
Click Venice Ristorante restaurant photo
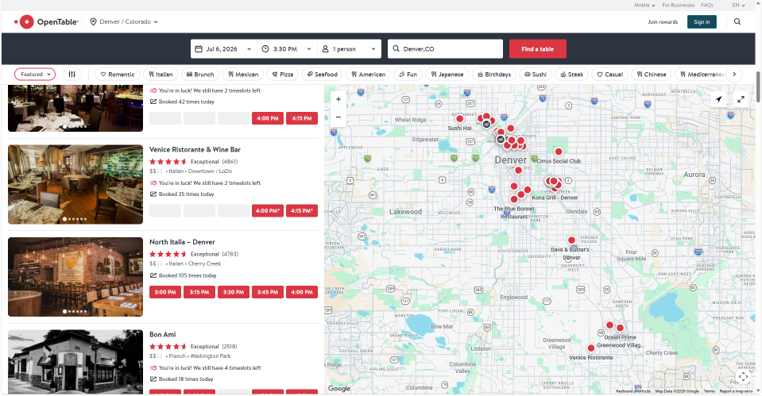click(75, 184)
